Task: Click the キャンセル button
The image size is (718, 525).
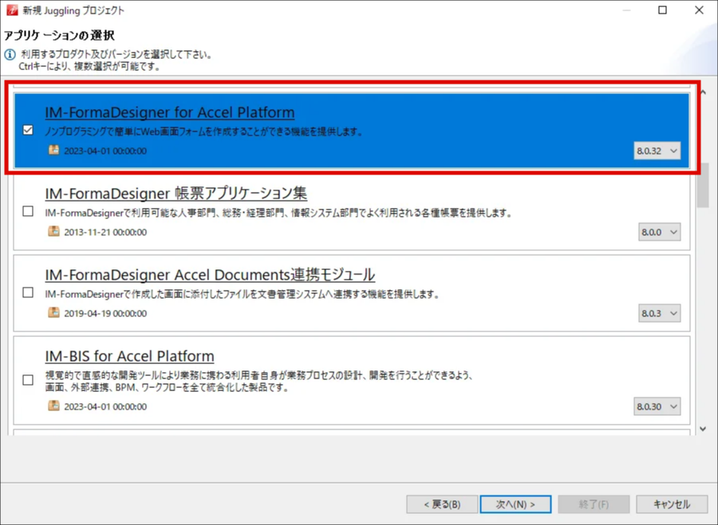Action: click(671, 504)
